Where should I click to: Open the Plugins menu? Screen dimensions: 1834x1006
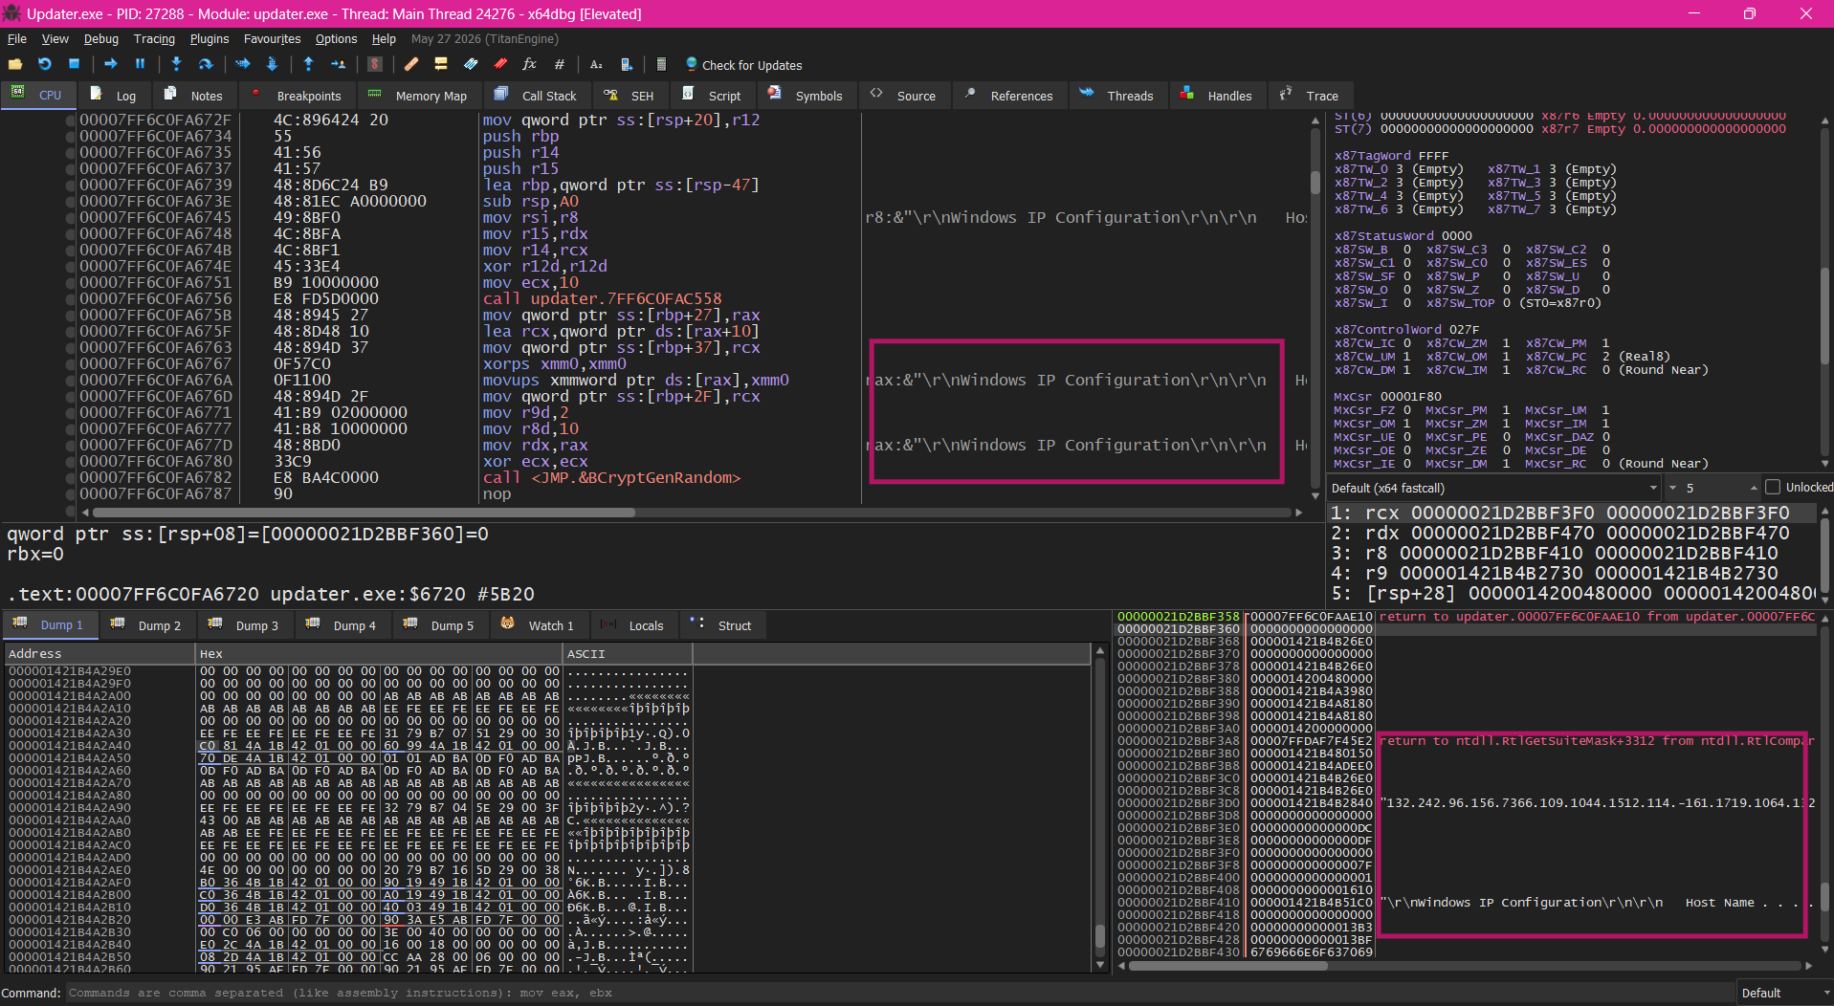click(210, 39)
